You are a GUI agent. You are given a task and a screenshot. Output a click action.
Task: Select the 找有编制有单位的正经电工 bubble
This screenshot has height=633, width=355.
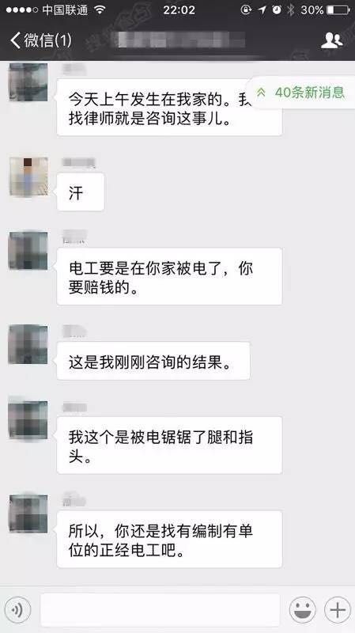click(x=169, y=540)
